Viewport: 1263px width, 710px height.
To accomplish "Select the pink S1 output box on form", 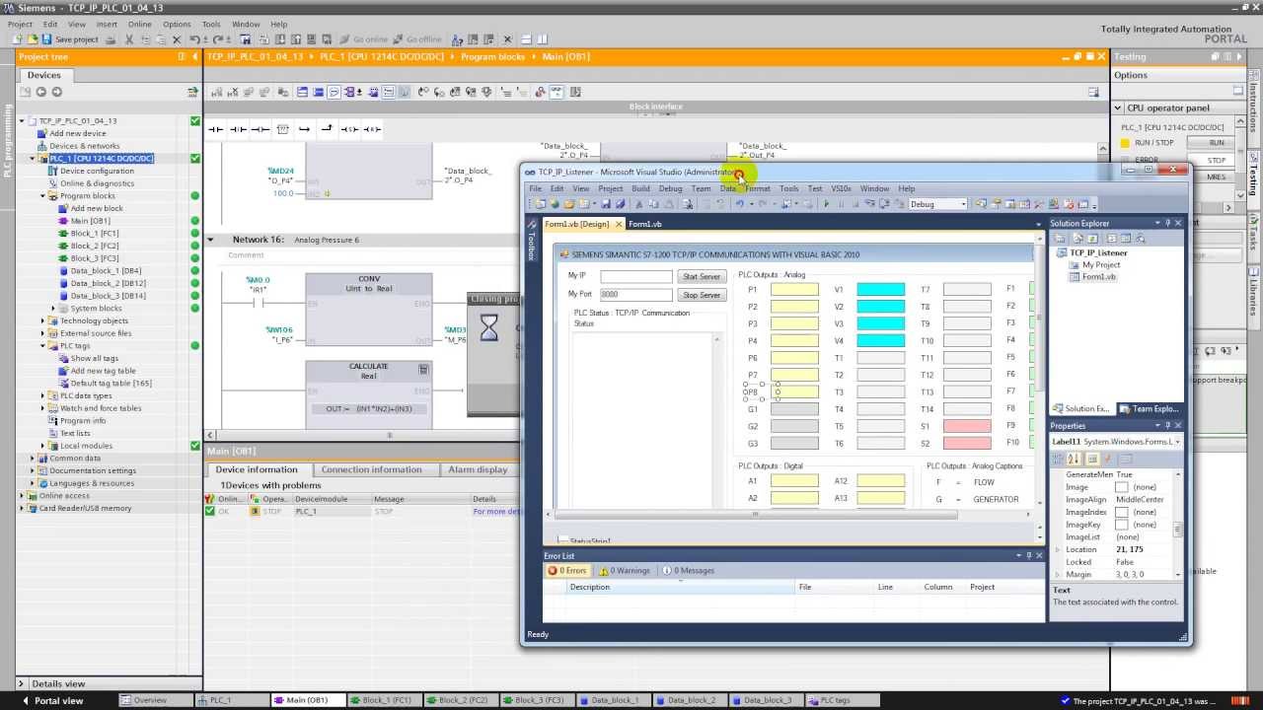I will pos(967,426).
